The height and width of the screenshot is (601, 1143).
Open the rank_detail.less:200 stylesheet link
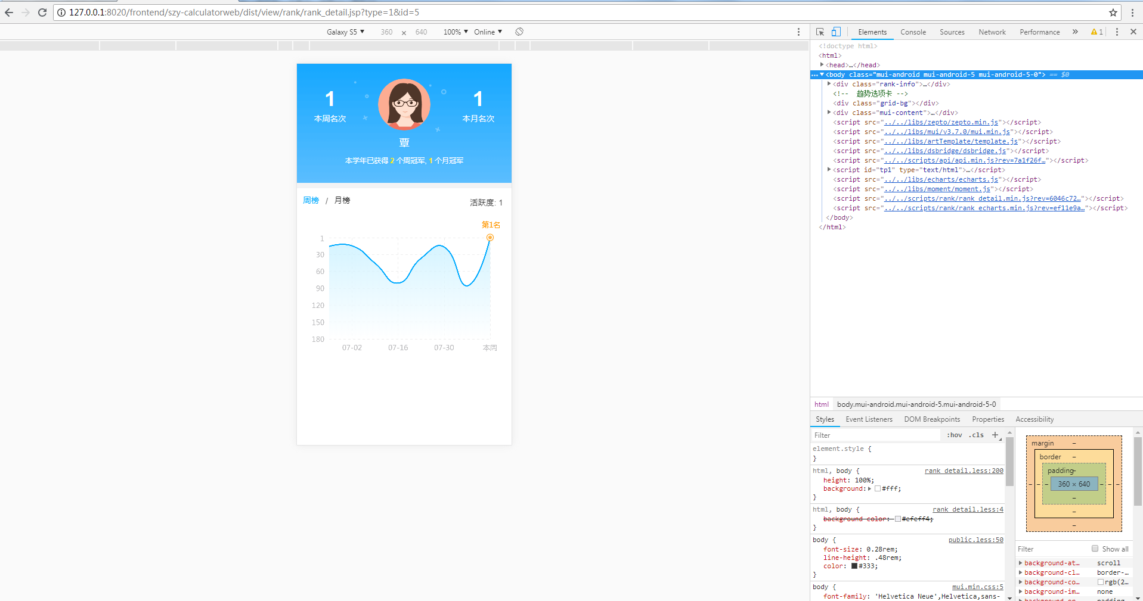click(964, 470)
